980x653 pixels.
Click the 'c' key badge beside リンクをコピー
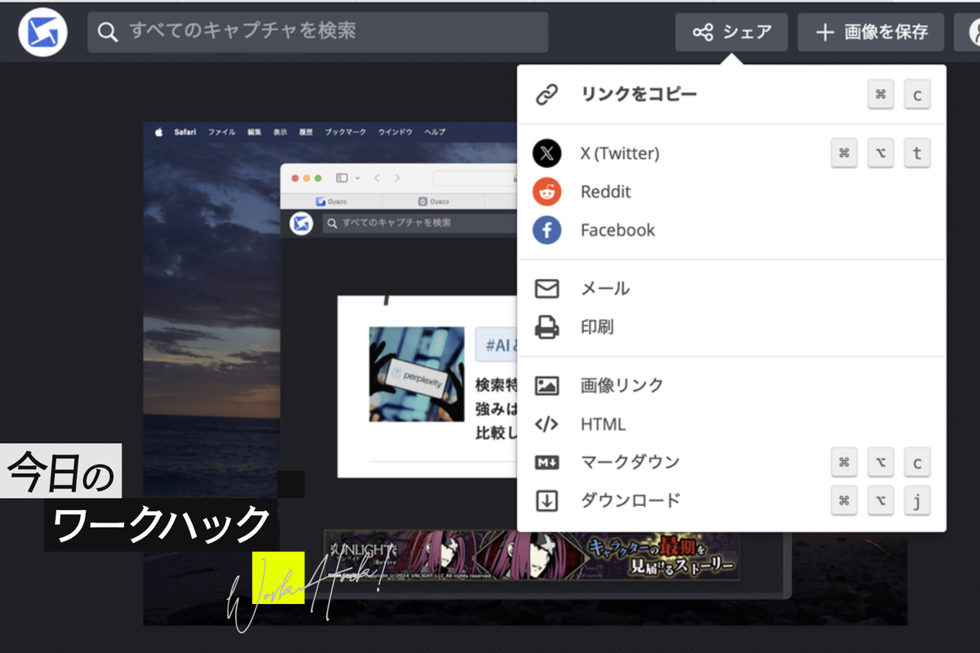click(x=917, y=95)
